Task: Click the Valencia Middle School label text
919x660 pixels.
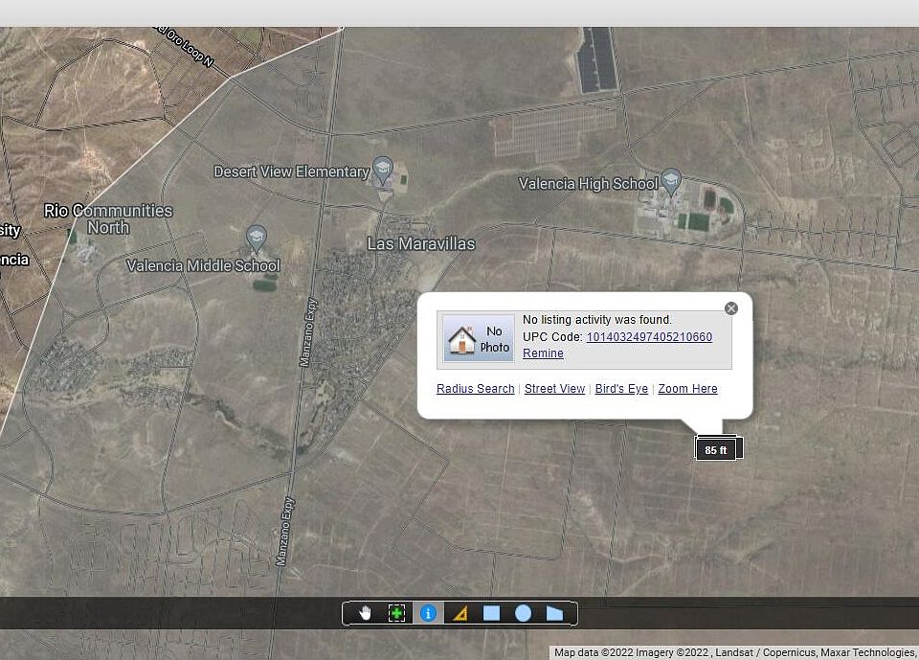Action: [203, 265]
